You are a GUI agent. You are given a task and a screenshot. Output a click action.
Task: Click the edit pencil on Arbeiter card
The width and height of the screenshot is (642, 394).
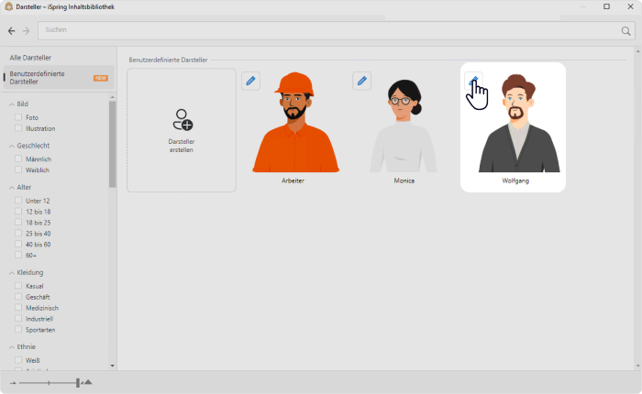250,81
